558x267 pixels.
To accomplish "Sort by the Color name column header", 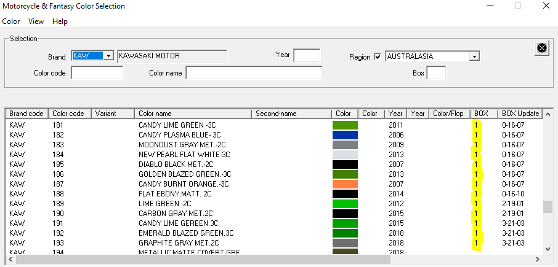I will (x=193, y=114).
